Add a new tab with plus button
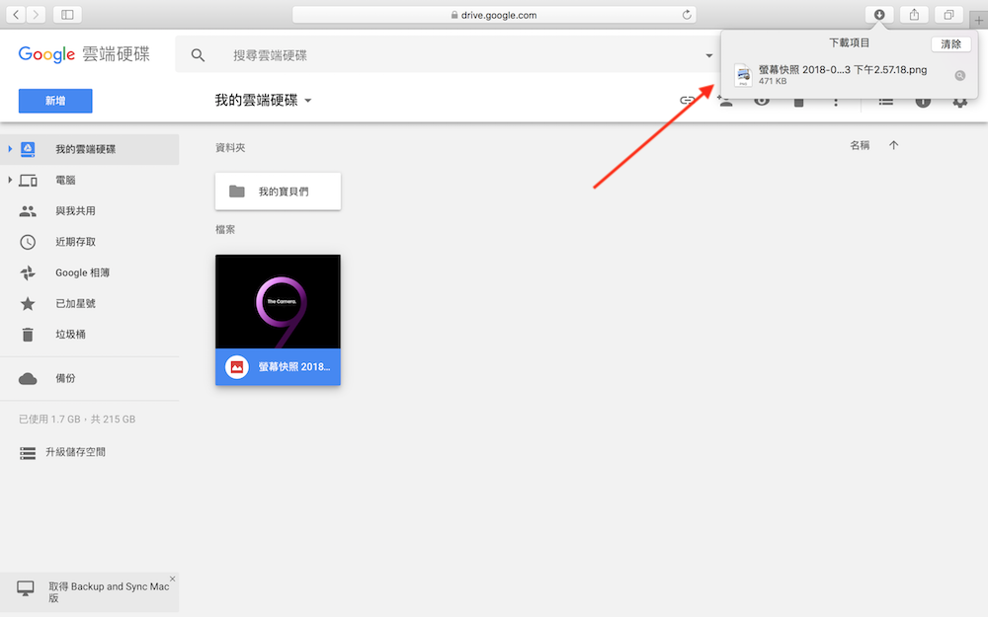988x617 pixels. (x=978, y=20)
